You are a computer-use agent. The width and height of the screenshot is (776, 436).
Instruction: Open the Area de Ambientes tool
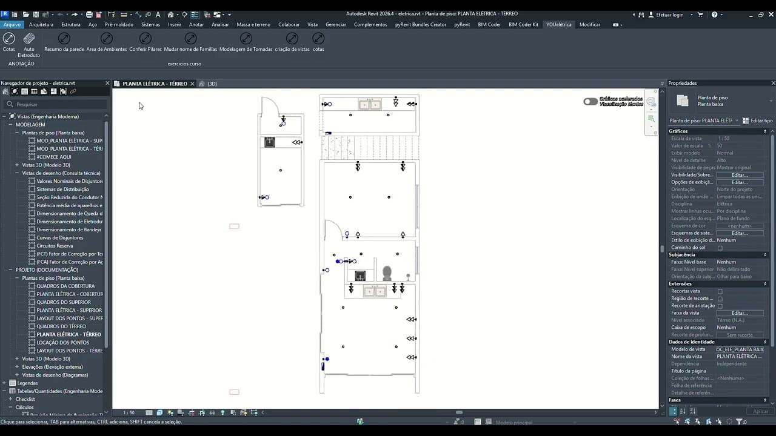(x=106, y=39)
